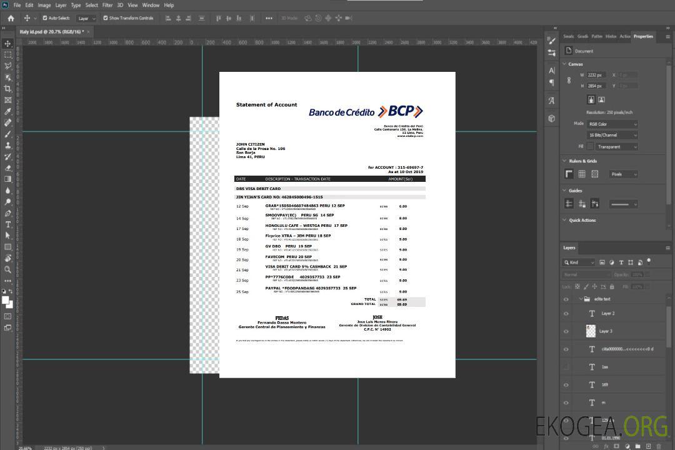Viewport: 675px width, 450px height.
Task: Select the Pen tool
Action: click(x=7, y=213)
